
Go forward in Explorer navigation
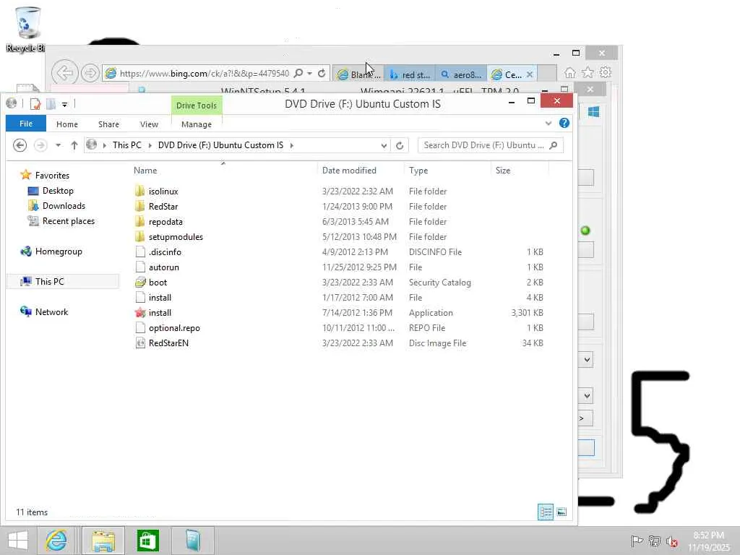click(40, 145)
